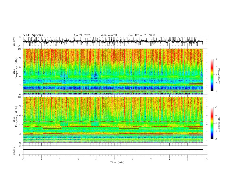Screen dimensions: 232x179
Task: Click the '6' kHz tick on ch.2 axis
Action: pos(21,115)
